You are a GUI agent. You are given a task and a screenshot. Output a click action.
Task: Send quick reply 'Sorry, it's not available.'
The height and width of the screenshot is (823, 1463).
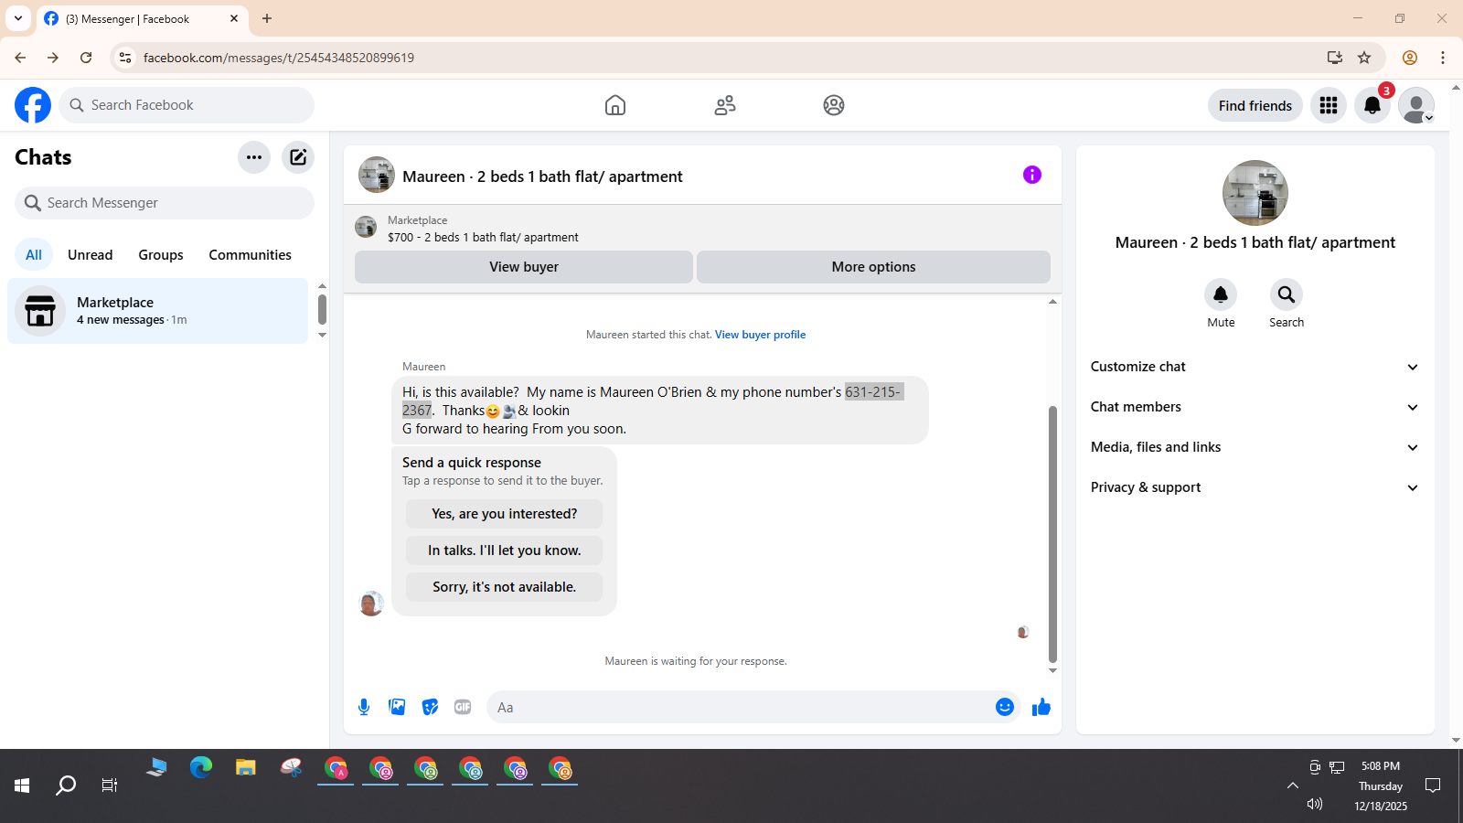[505, 587]
